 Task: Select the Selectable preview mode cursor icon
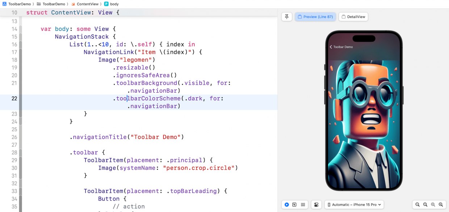tap(294, 204)
